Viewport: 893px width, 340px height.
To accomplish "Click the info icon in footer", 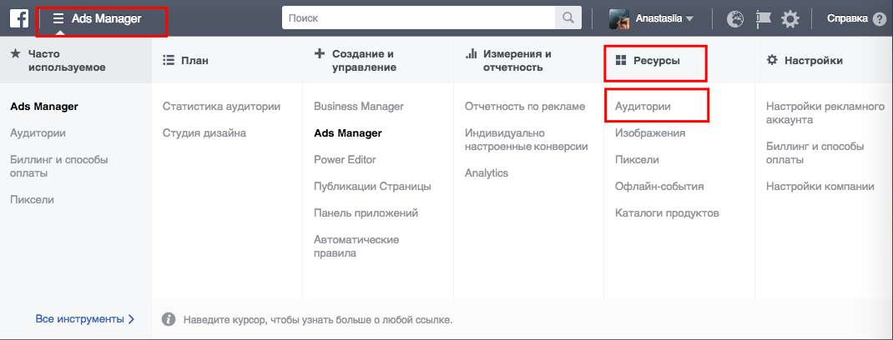I will coord(169,319).
